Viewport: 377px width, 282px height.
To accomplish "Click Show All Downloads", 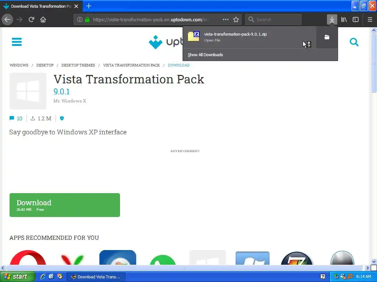I will (x=205, y=55).
